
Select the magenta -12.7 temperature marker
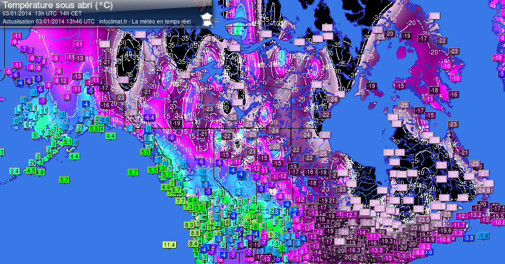[350, 215]
